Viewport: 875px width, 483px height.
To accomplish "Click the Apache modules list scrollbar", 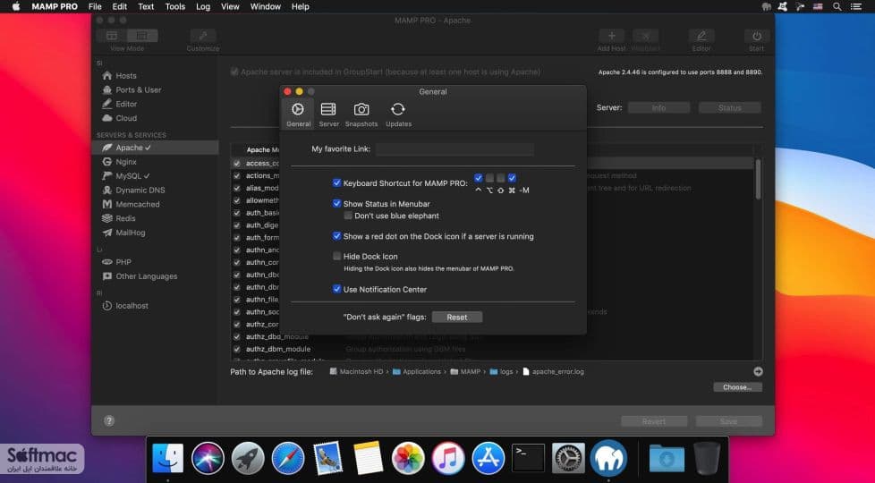I will [758, 179].
